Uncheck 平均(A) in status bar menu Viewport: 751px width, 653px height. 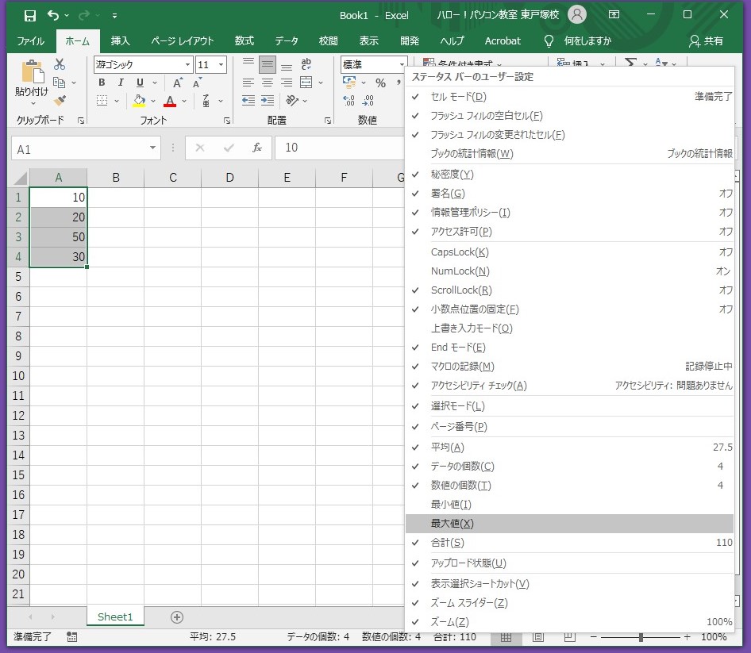(x=569, y=447)
